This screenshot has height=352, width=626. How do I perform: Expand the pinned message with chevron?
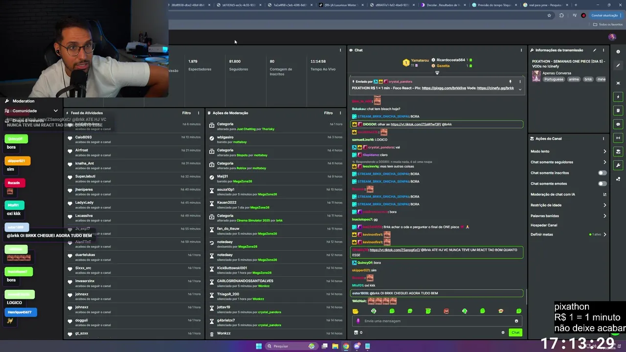tap(520, 89)
